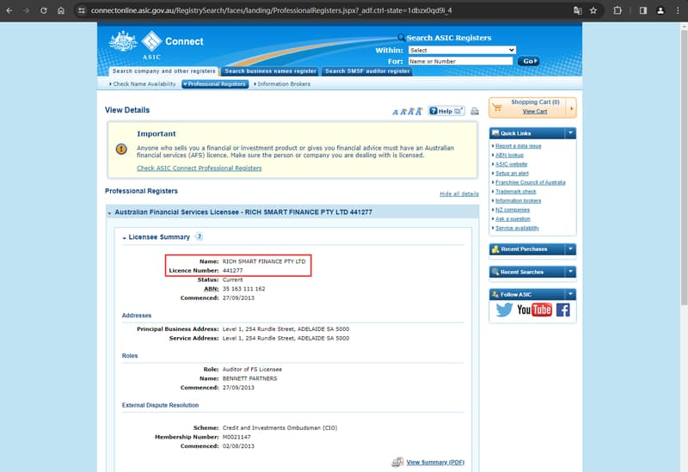
Task: Select membership number M0021147
Action: [236, 438]
